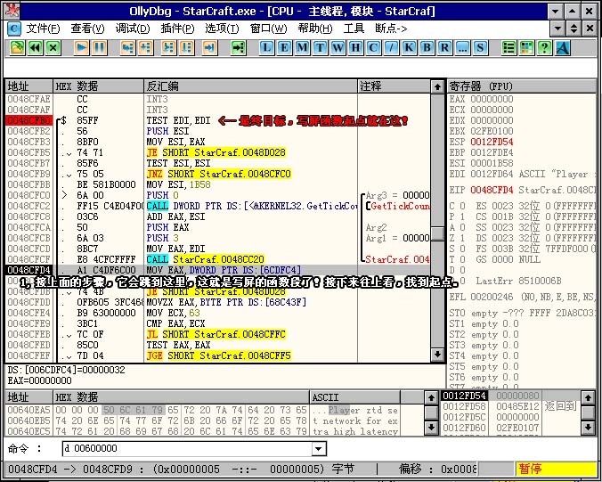
Task: Open the 断点-> menu
Action: 391,29
